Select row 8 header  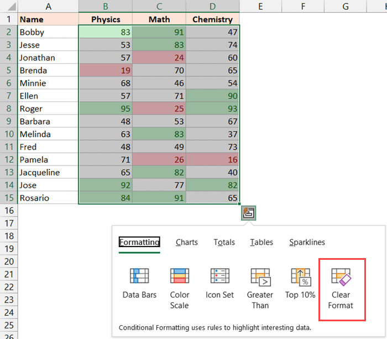[9, 109]
